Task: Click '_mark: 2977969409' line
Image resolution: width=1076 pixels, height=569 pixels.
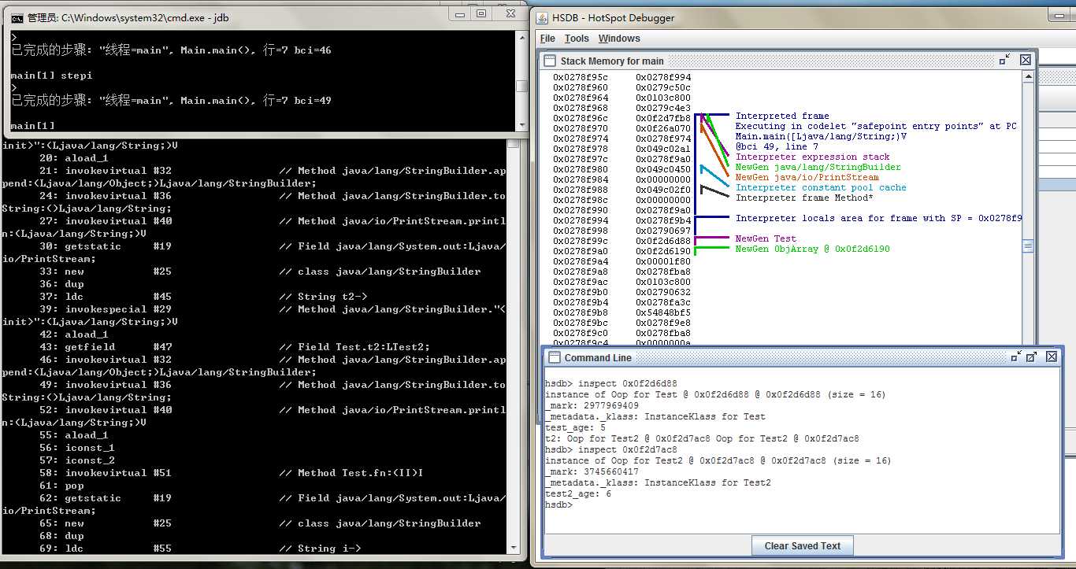Action: point(592,405)
